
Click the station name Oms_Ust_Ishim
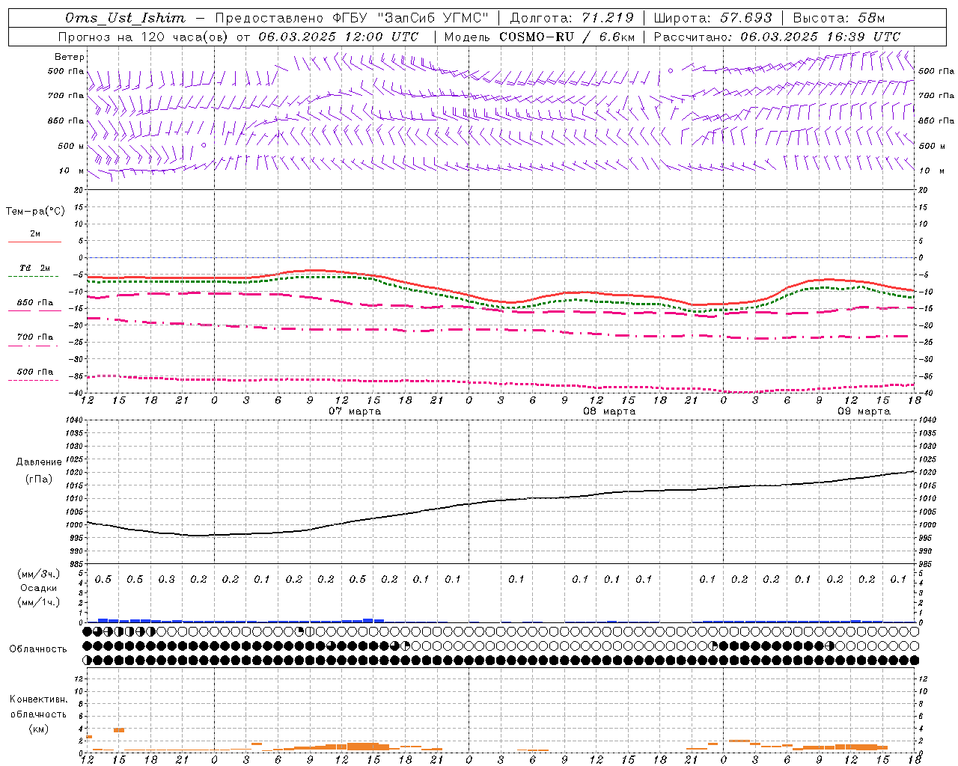(125, 18)
